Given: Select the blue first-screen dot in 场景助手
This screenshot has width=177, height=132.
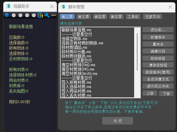Looking at the screenshot, I should [7, 15].
